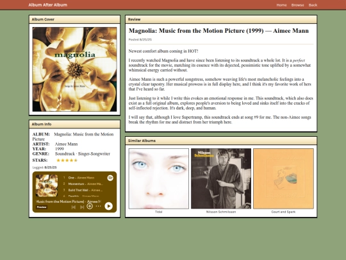346x260 pixels.
Task: Click the year value '1999'
Action: click(60, 149)
